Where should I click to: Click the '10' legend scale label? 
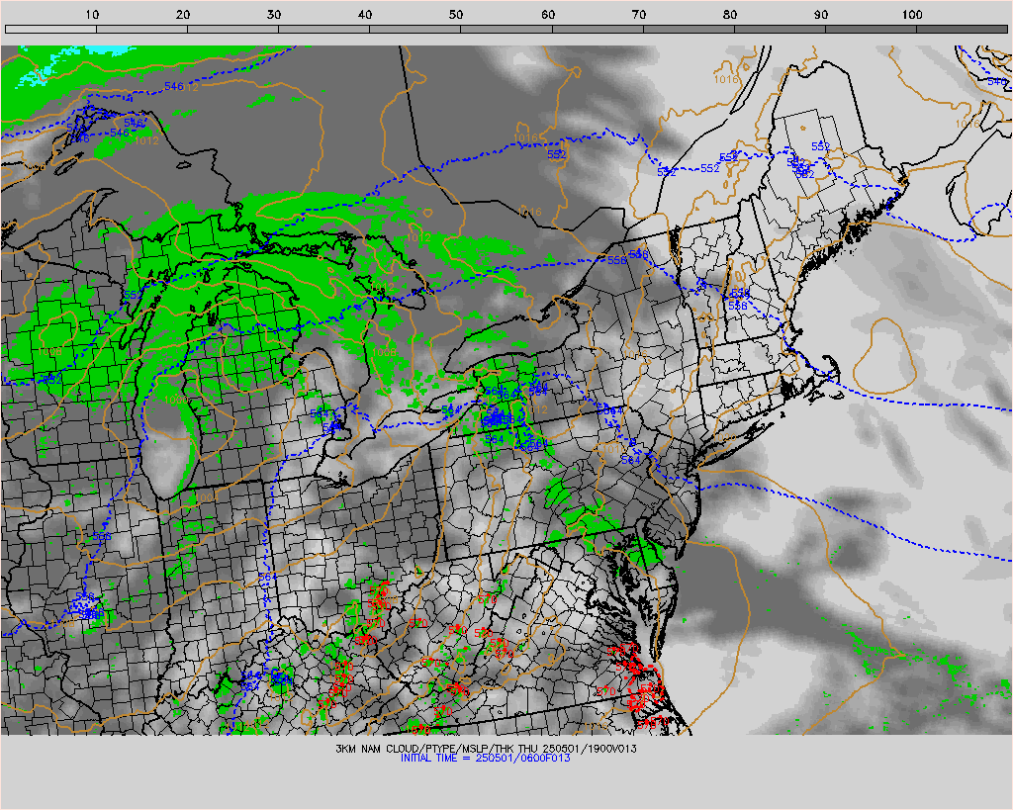[x=92, y=14]
